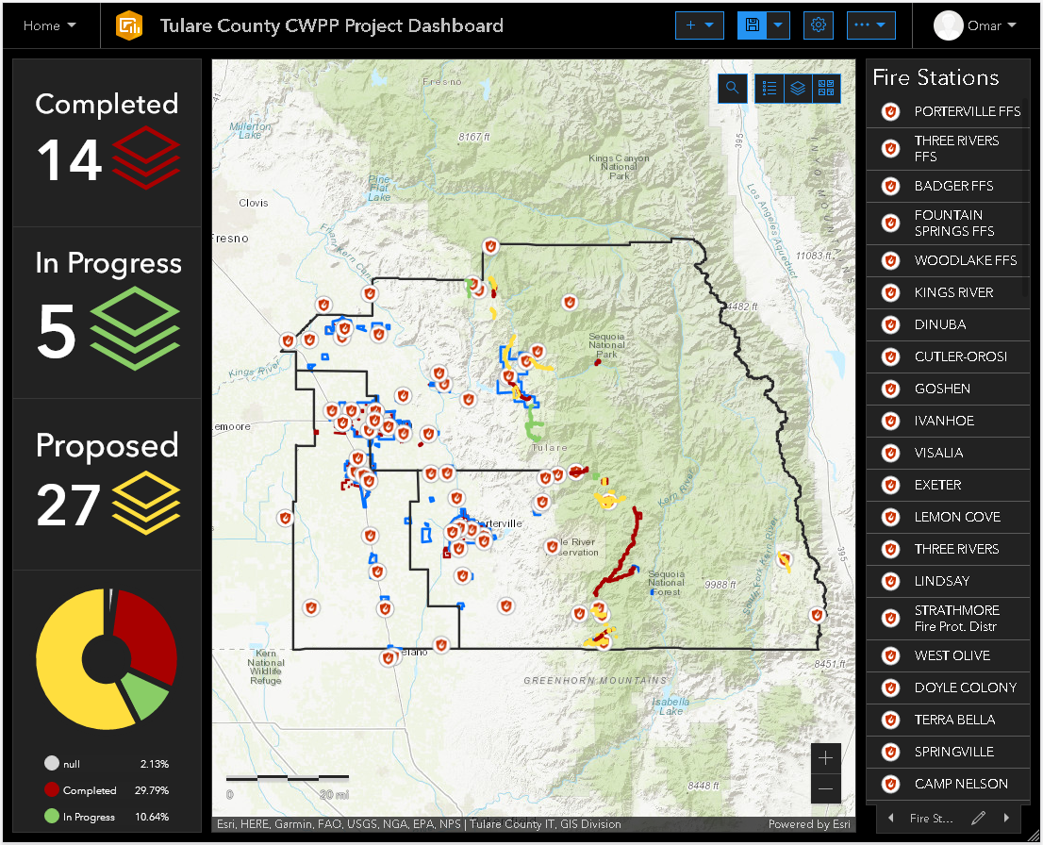Click the Completed count 14

69,160
